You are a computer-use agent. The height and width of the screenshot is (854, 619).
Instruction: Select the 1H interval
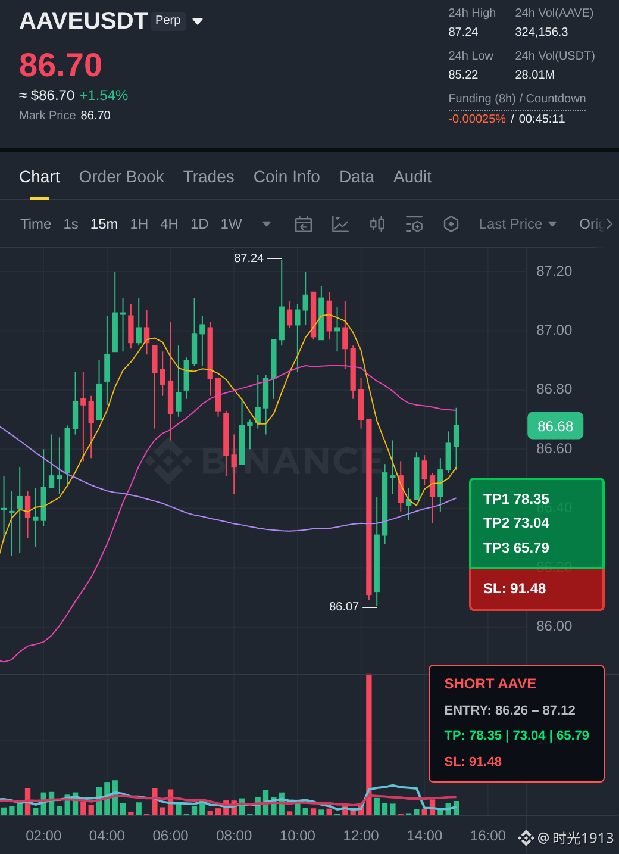click(x=139, y=224)
